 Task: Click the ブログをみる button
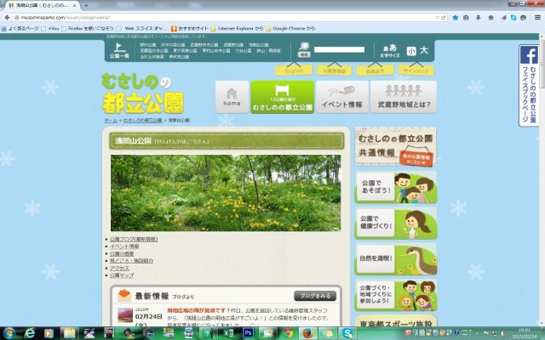pos(315,296)
